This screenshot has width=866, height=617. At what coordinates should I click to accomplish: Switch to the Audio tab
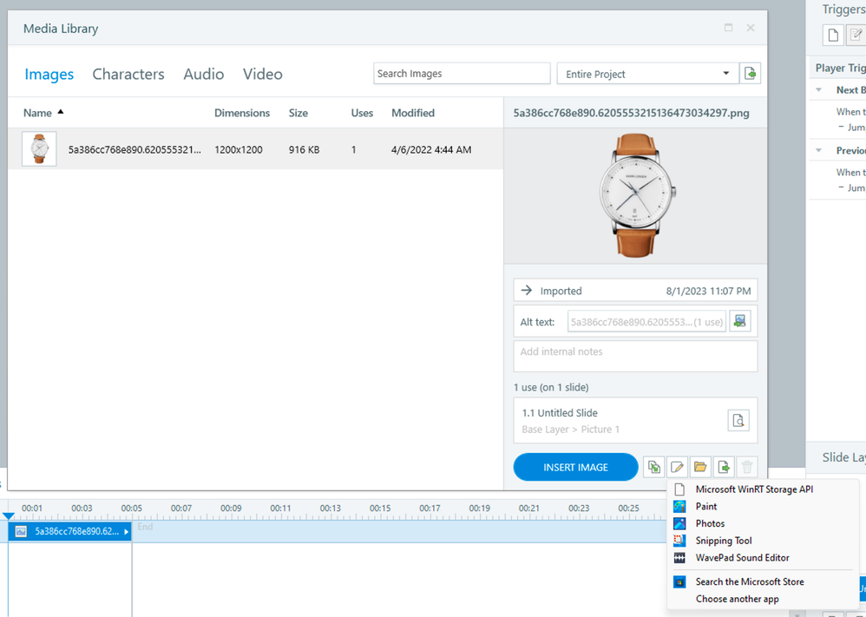204,75
